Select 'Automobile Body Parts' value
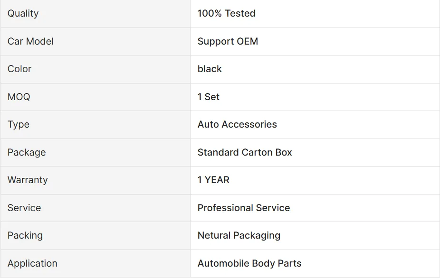This screenshot has height=278, width=440. pyautogui.click(x=249, y=263)
